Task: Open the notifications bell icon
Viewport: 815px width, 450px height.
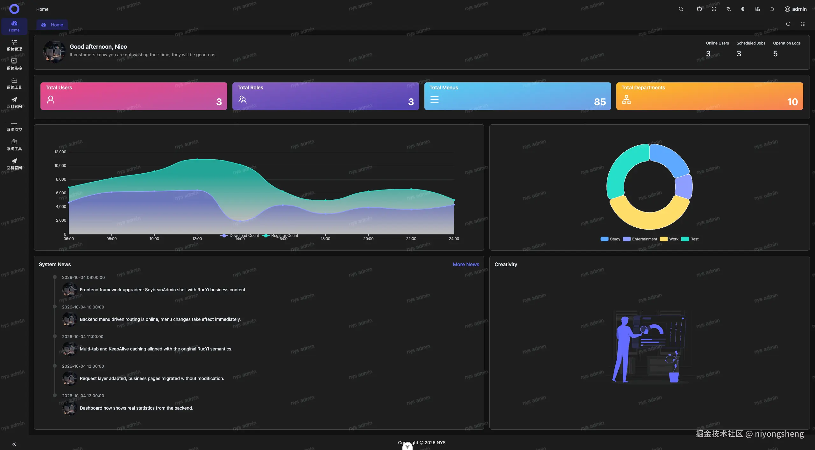Action: 772,9
